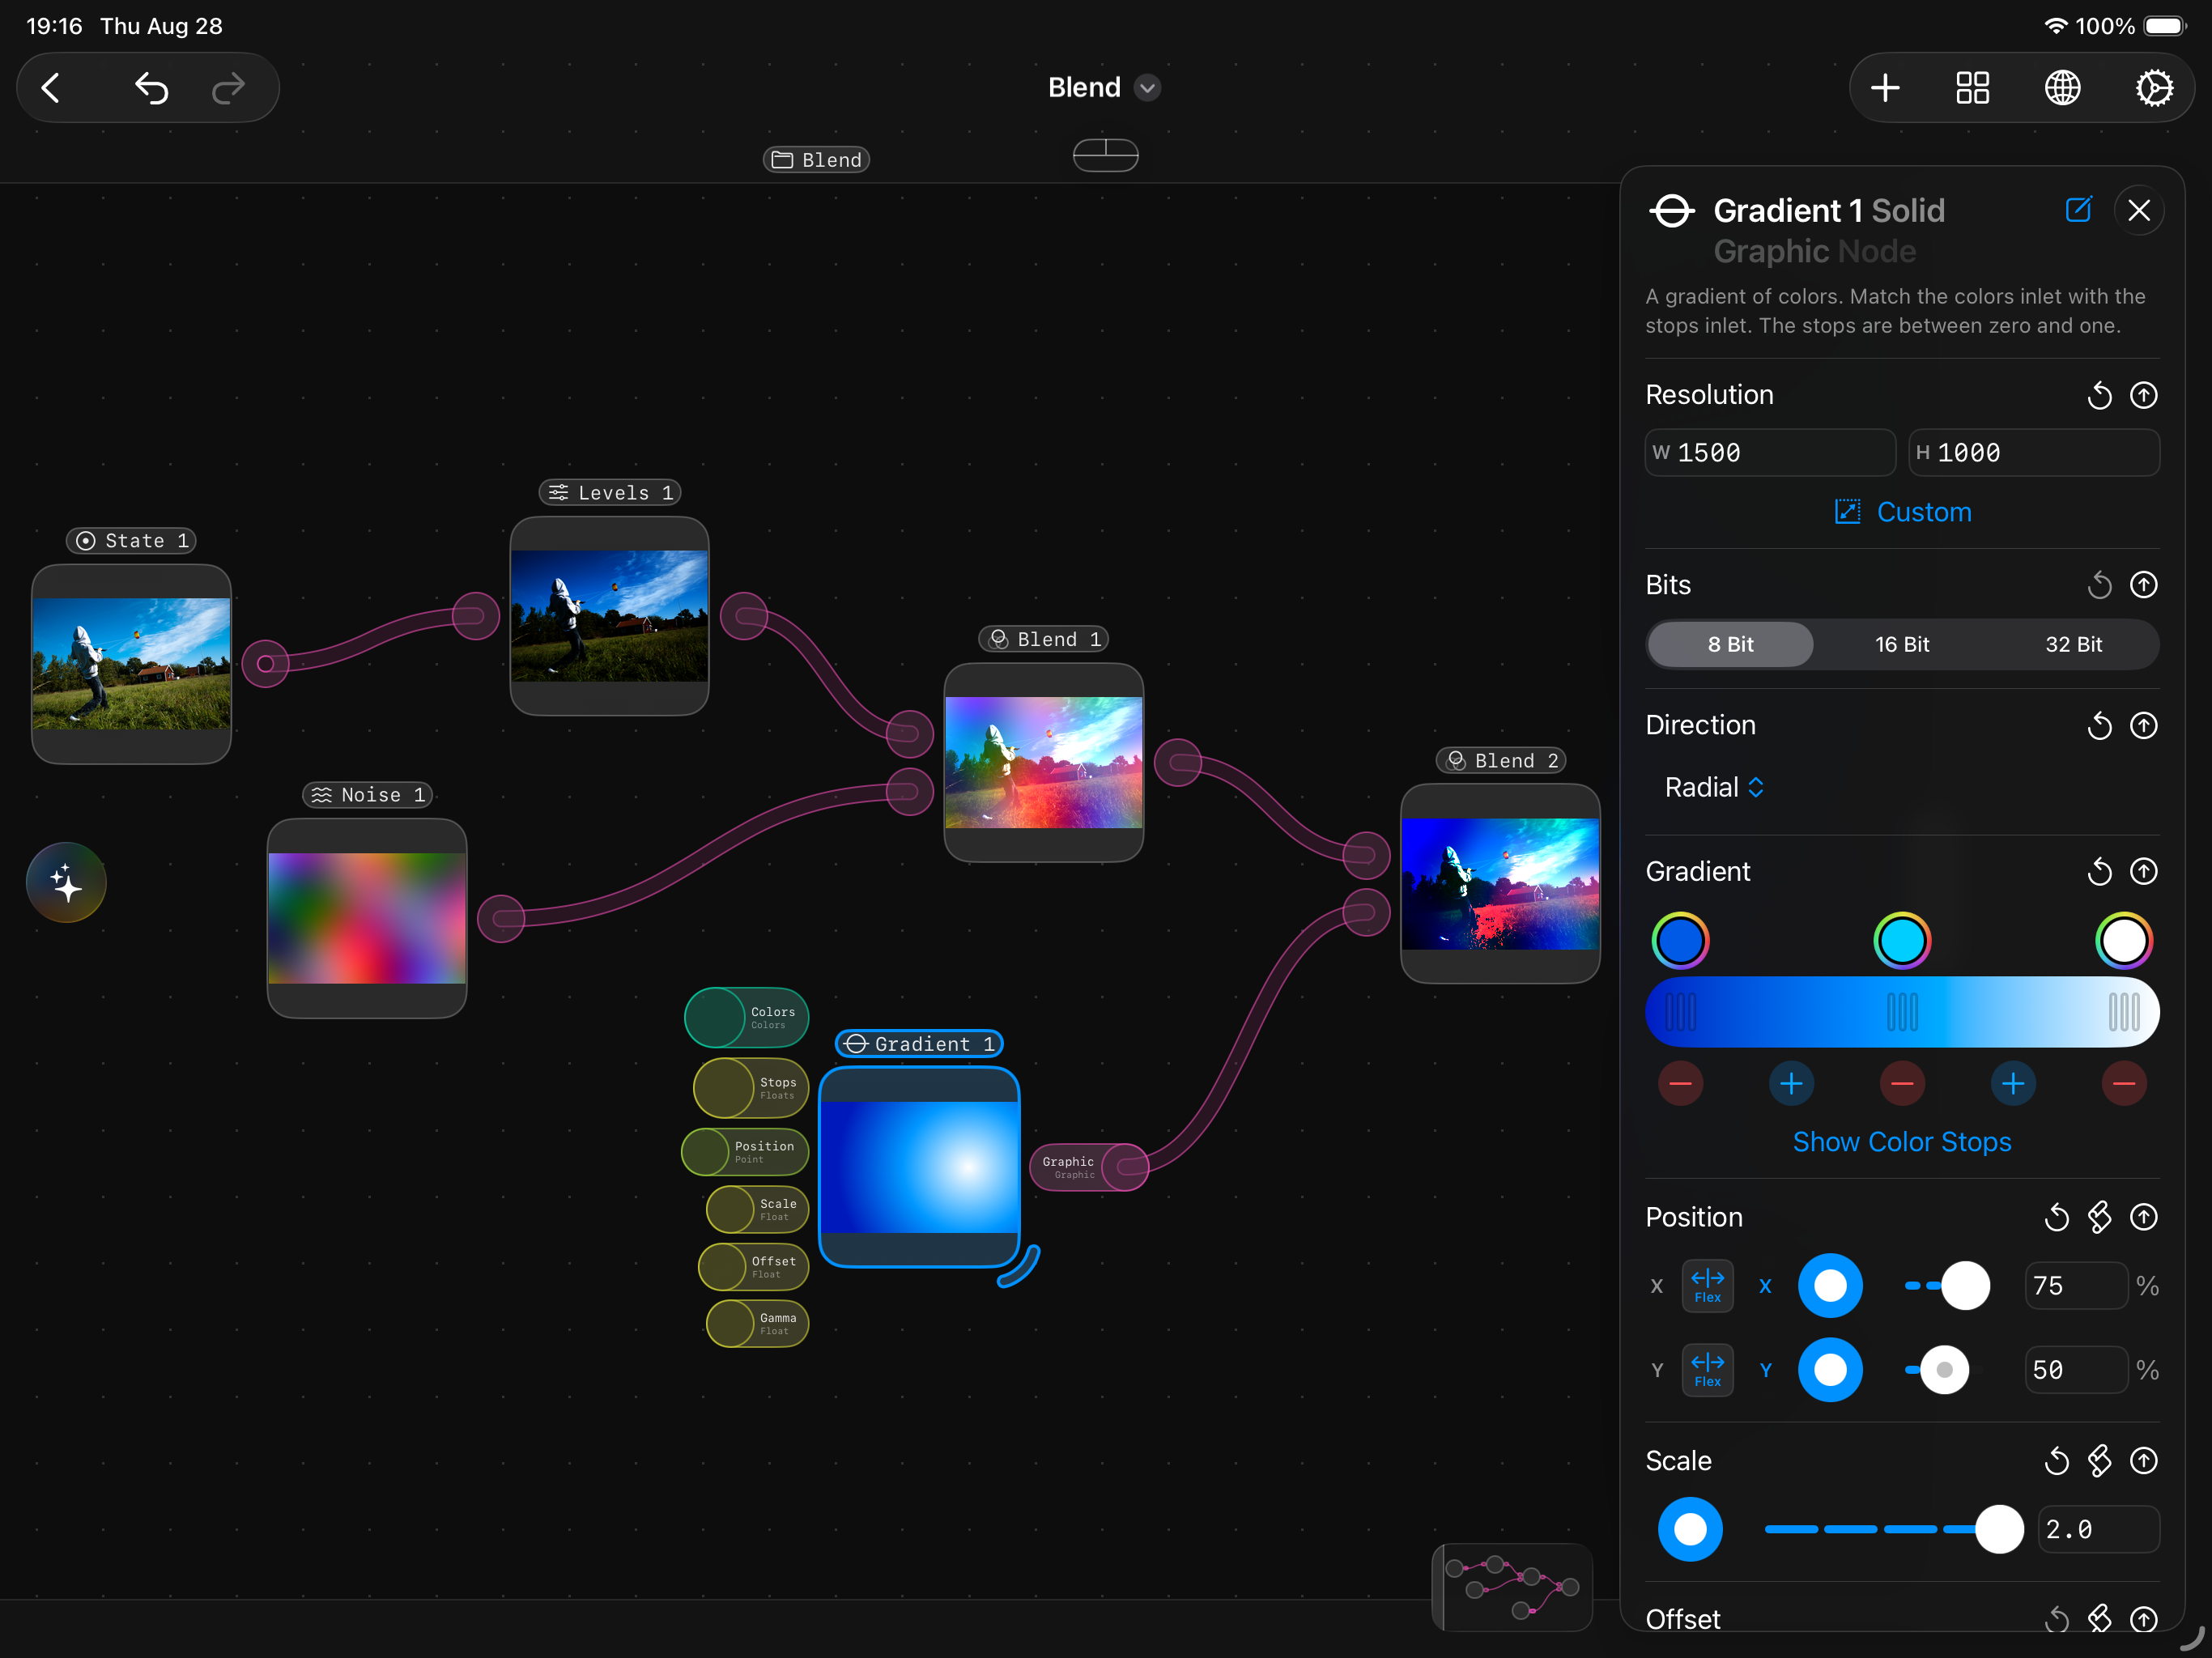This screenshot has width=2212, height=1658.
Task: Click the plus icon to add a node
Action: [1885, 88]
